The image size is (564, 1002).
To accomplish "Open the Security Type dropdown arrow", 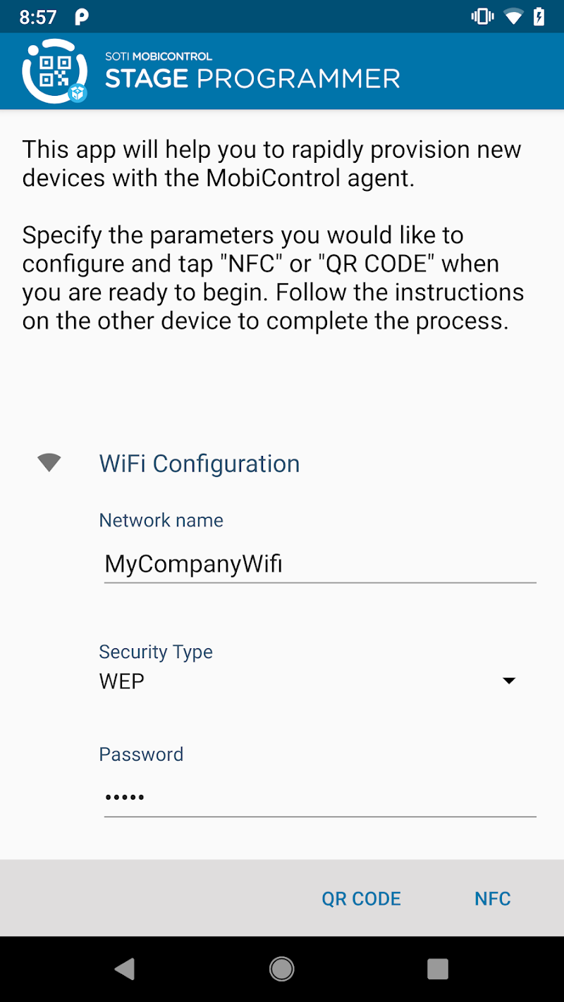I will tap(508, 681).
